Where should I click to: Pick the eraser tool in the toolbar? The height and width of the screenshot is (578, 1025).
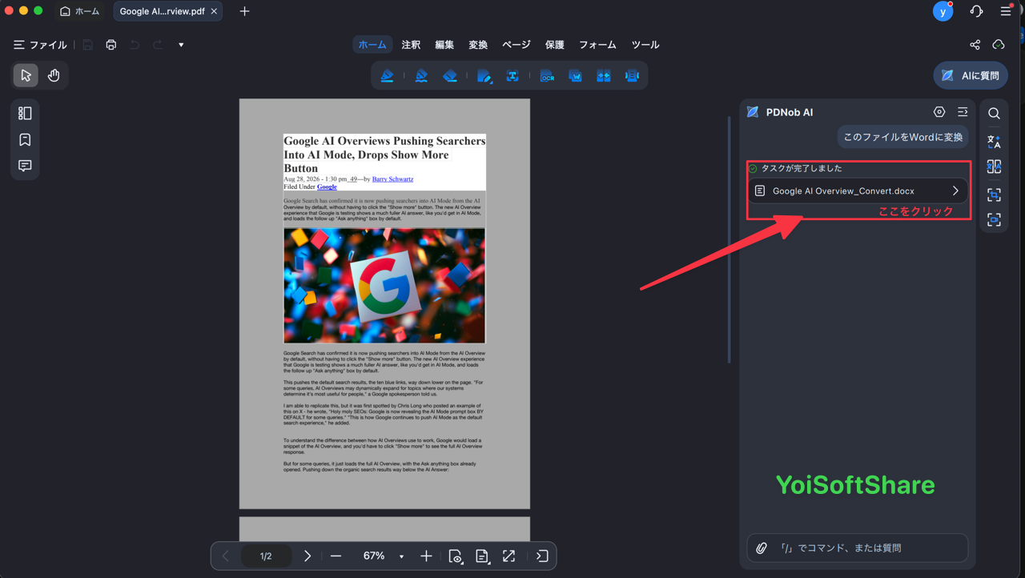tap(450, 76)
